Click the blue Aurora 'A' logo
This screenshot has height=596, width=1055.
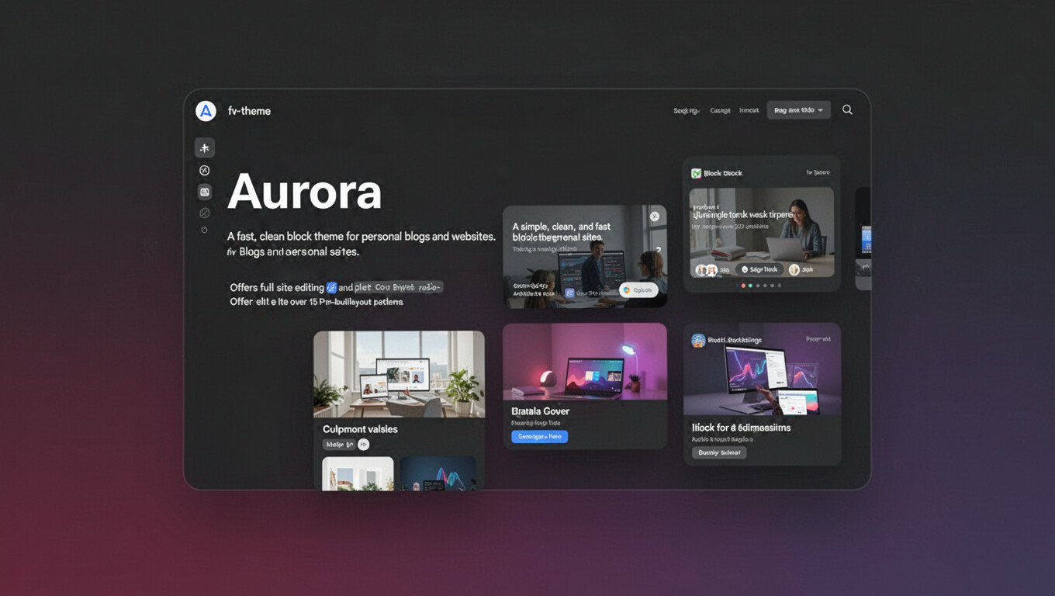(x=206, y=111)
